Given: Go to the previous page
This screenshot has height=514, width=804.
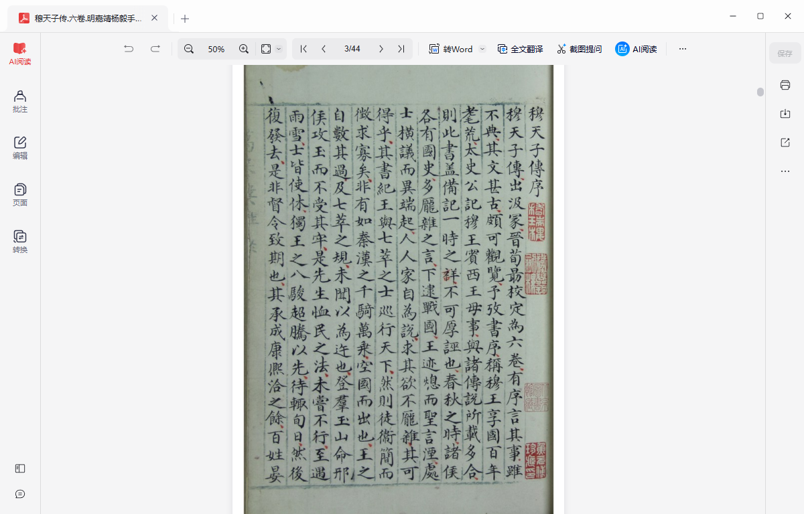Looking at the screenshot, I should 324,49.
